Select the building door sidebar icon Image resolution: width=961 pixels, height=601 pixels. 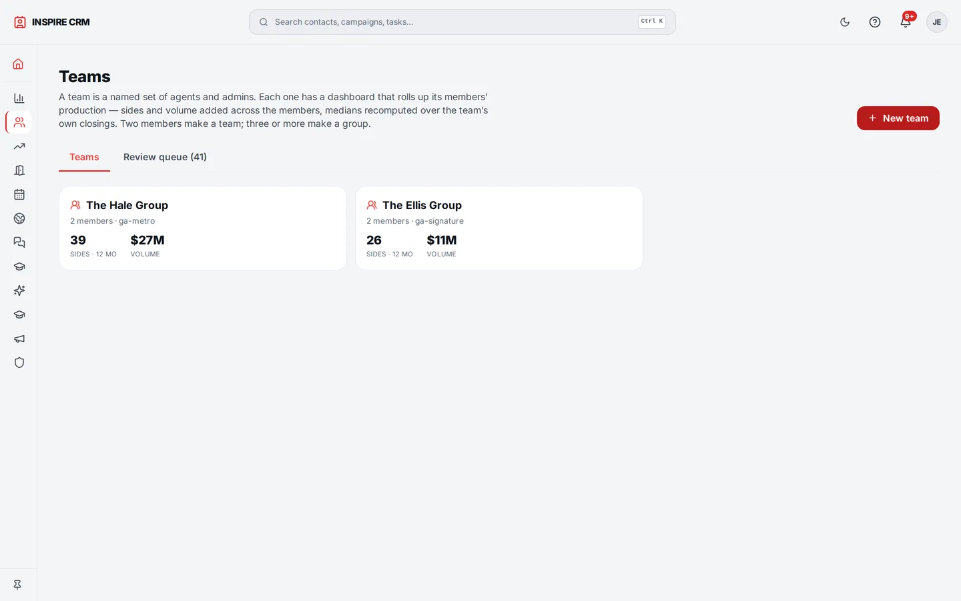click(19, 170)
